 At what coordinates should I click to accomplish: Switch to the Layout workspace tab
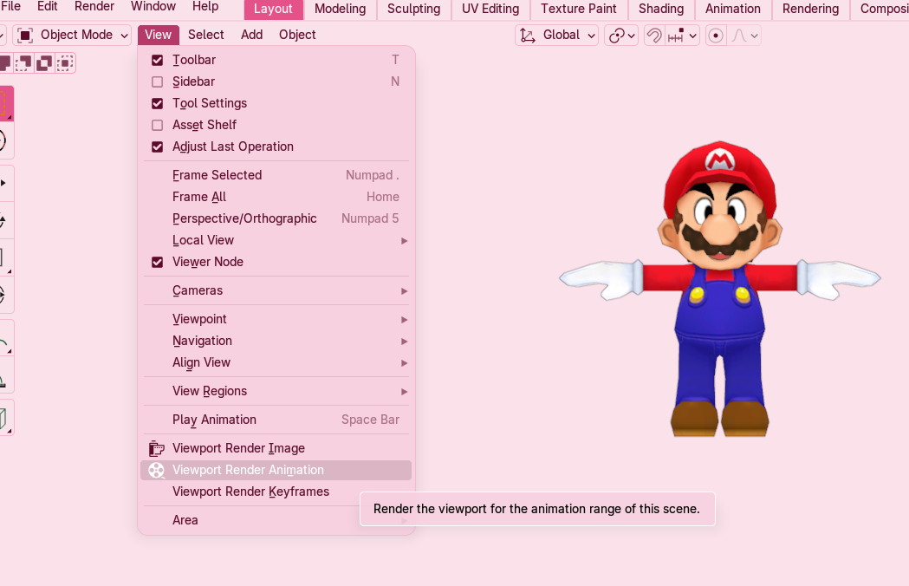tap(273, 10)
